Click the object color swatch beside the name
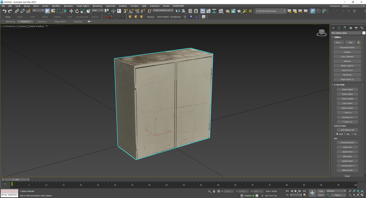The width and height of the screenshot is (366, 198). coord(364,33)
